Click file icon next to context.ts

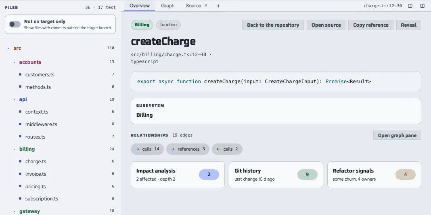[20, 112]
